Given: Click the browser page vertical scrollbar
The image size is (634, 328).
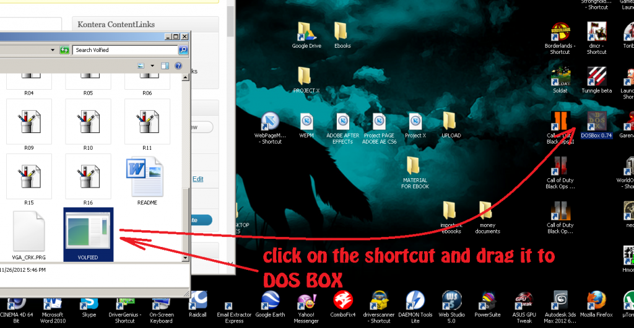Looking at the screenshot, I should point(230,20).
